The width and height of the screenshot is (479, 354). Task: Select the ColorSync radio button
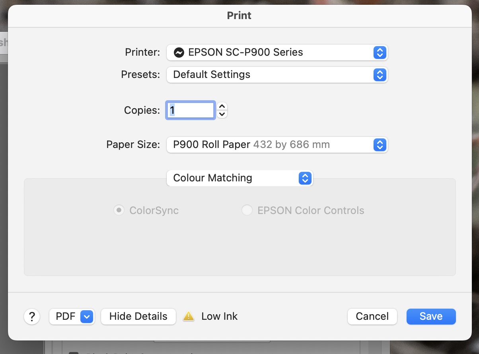click(x=119, y=210)
